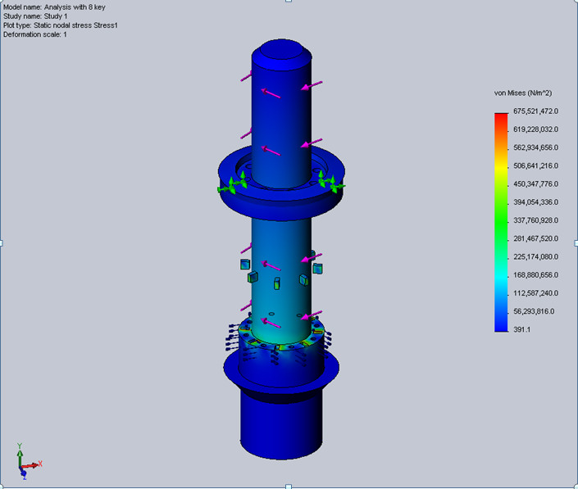Click the 'von Mises (N/m^2)' legend title
The height and width of the screenshot is (489, 578).
(x=523, y=93)
